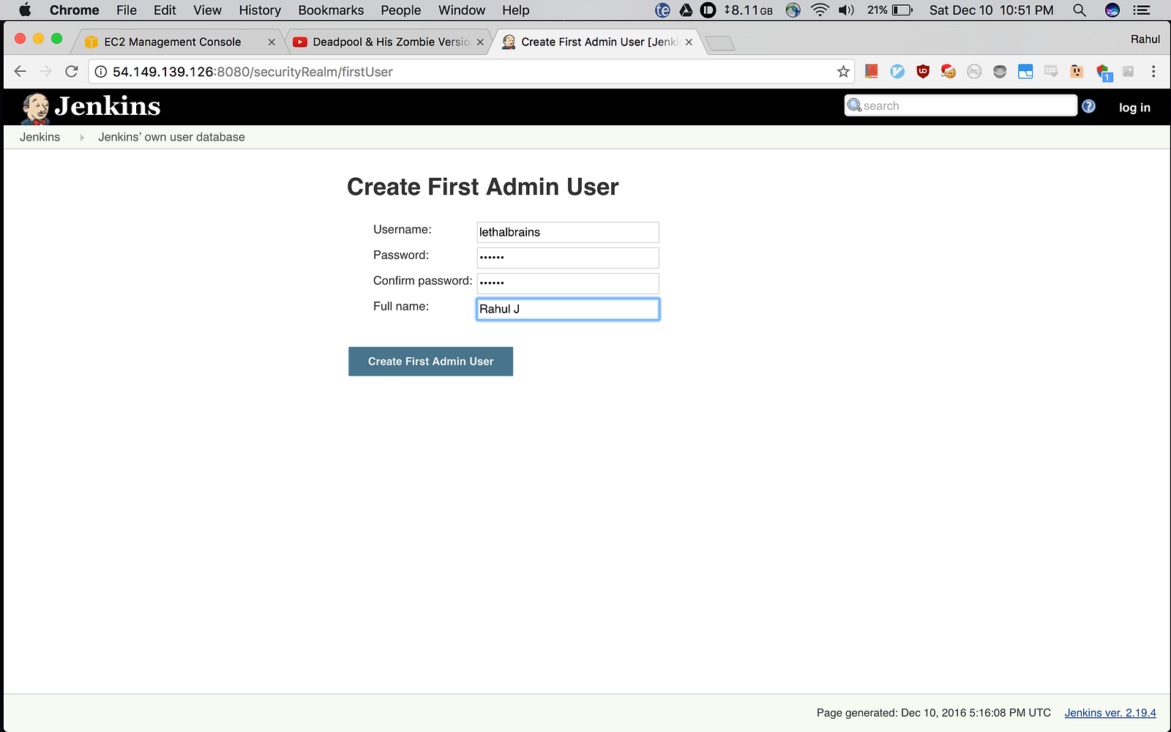Open the Apple menu
1171x732 pixels.
point(25,10)
